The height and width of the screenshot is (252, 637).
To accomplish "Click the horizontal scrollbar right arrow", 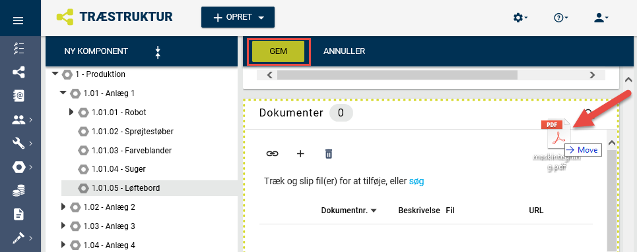I will (x=592, y=75).
